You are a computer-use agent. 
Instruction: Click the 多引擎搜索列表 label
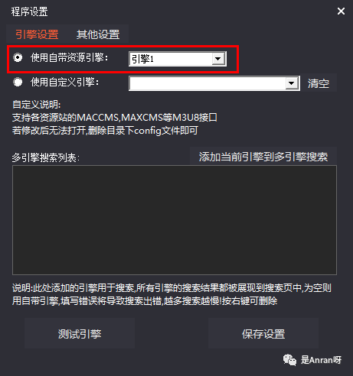(46, 157)
